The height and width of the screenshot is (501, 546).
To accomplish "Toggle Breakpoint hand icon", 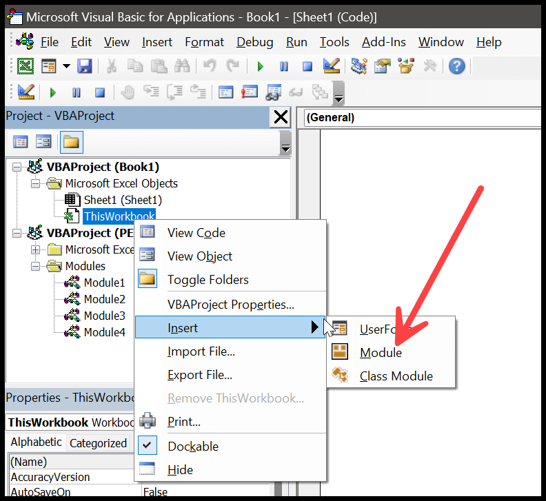I will tap(128, 92).
